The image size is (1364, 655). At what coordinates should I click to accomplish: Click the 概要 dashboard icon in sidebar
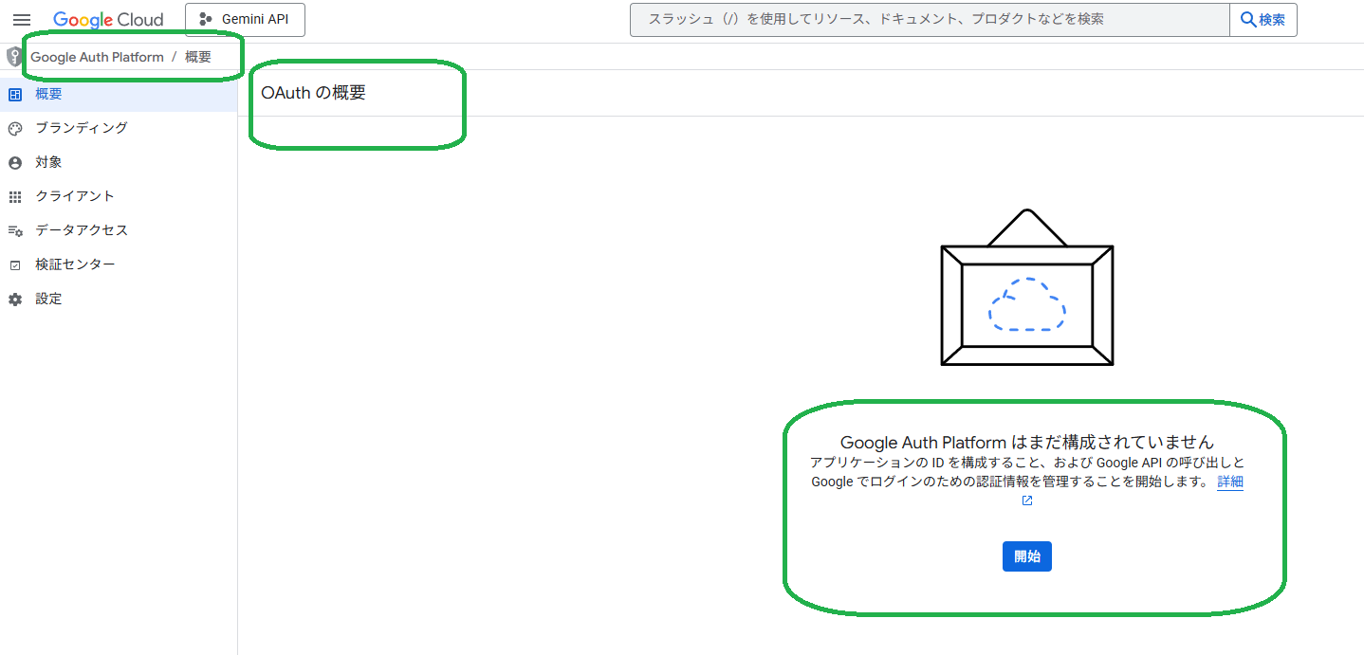pos(15,95)
